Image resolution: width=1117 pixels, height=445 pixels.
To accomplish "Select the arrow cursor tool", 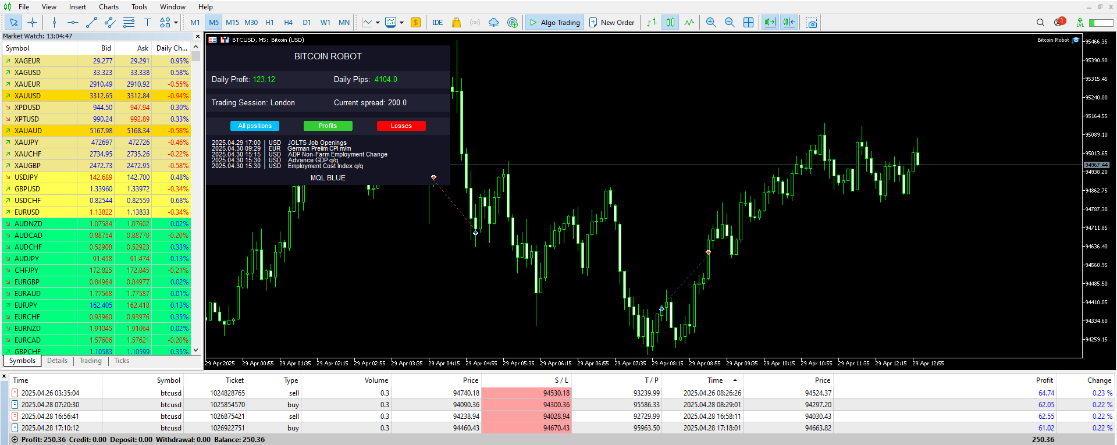I will click(13, 23).
